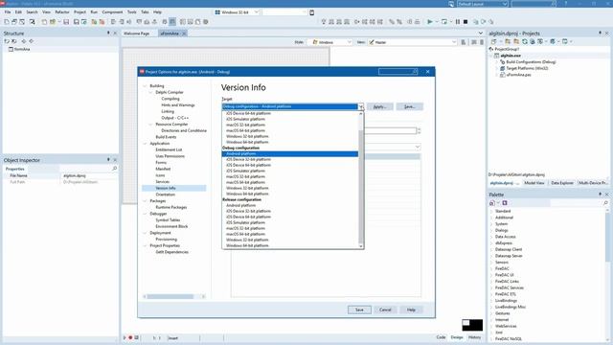This screenshot has width=613, height=345.
Task: Click the first icon in the Projects toolbar
Action: [x=494, y=41]
